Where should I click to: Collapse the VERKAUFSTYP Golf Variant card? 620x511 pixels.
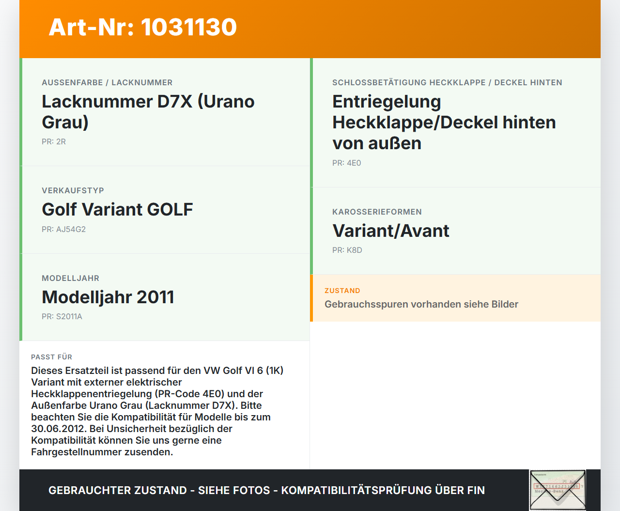coord(165,209)
